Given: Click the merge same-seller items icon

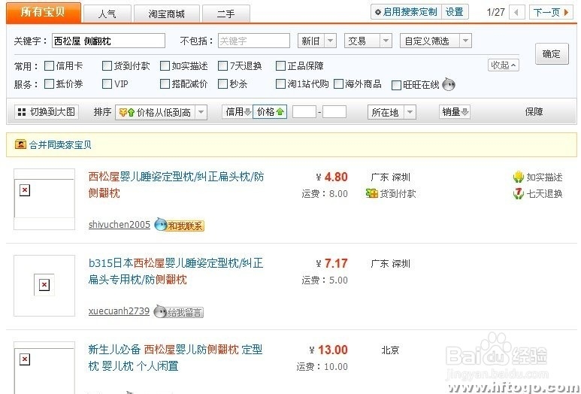Looking at the screenshot, I should click(20, 144).
